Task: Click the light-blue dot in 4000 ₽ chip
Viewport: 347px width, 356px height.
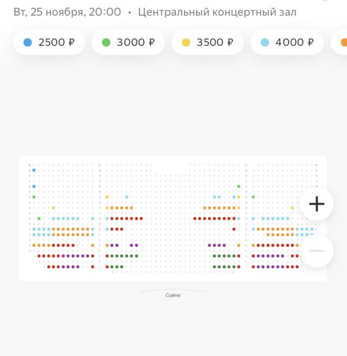Action: coord(265,42)
